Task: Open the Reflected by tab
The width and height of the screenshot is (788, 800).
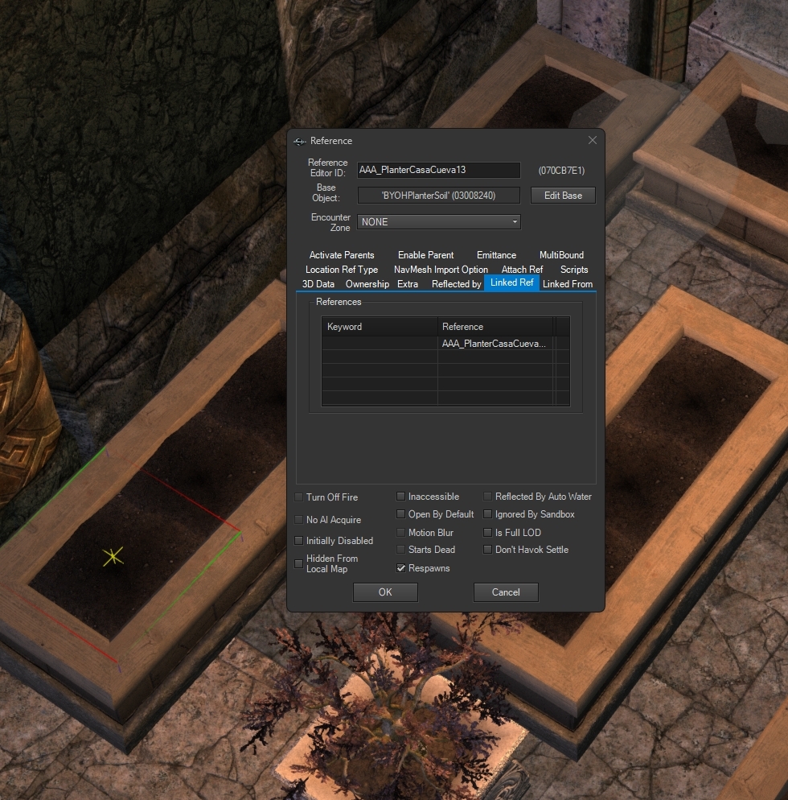Action: pyautogui.click(x=456, y=284)
